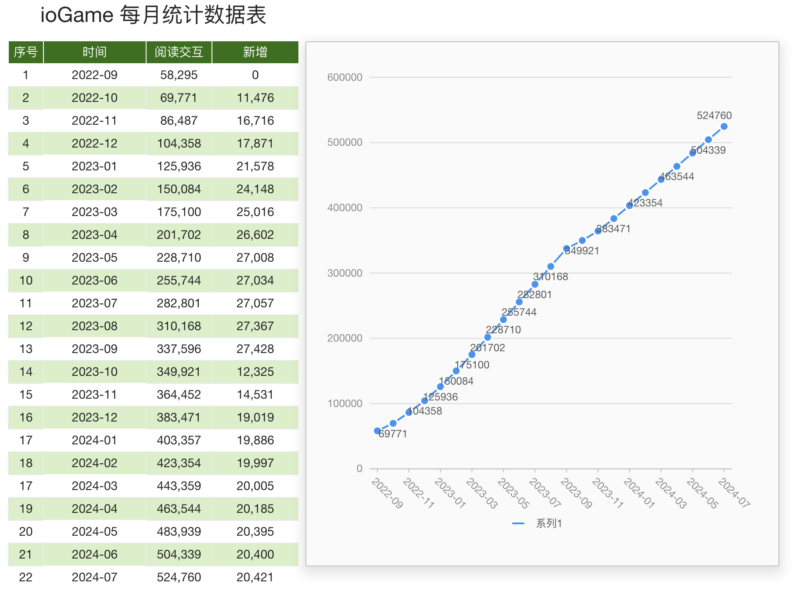Click chart data point labeled 524760
The height and width of the screenshot is (591, 796).
pyautogui.click(x=724, y=126)
